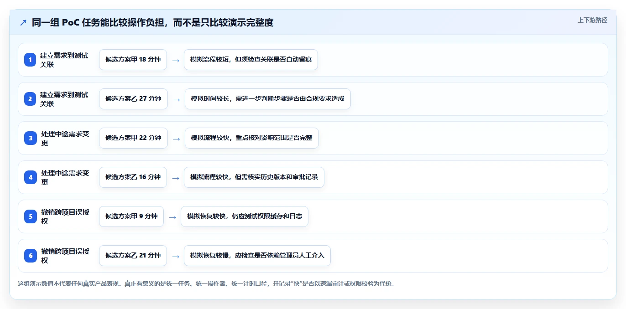Select 处理中途需求变更 label in step 4 row
Viewport: 626px width, 309px height.
click(x=65, y=177)
